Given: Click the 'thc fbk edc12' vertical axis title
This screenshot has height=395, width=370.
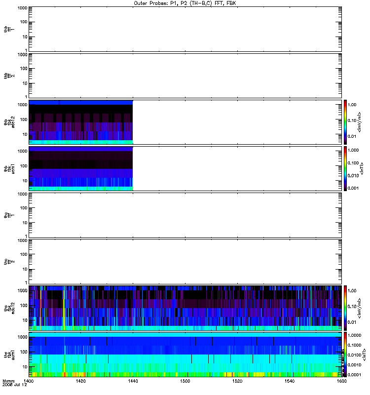Looking at the screenshot, I should click(x=9, y=308).
